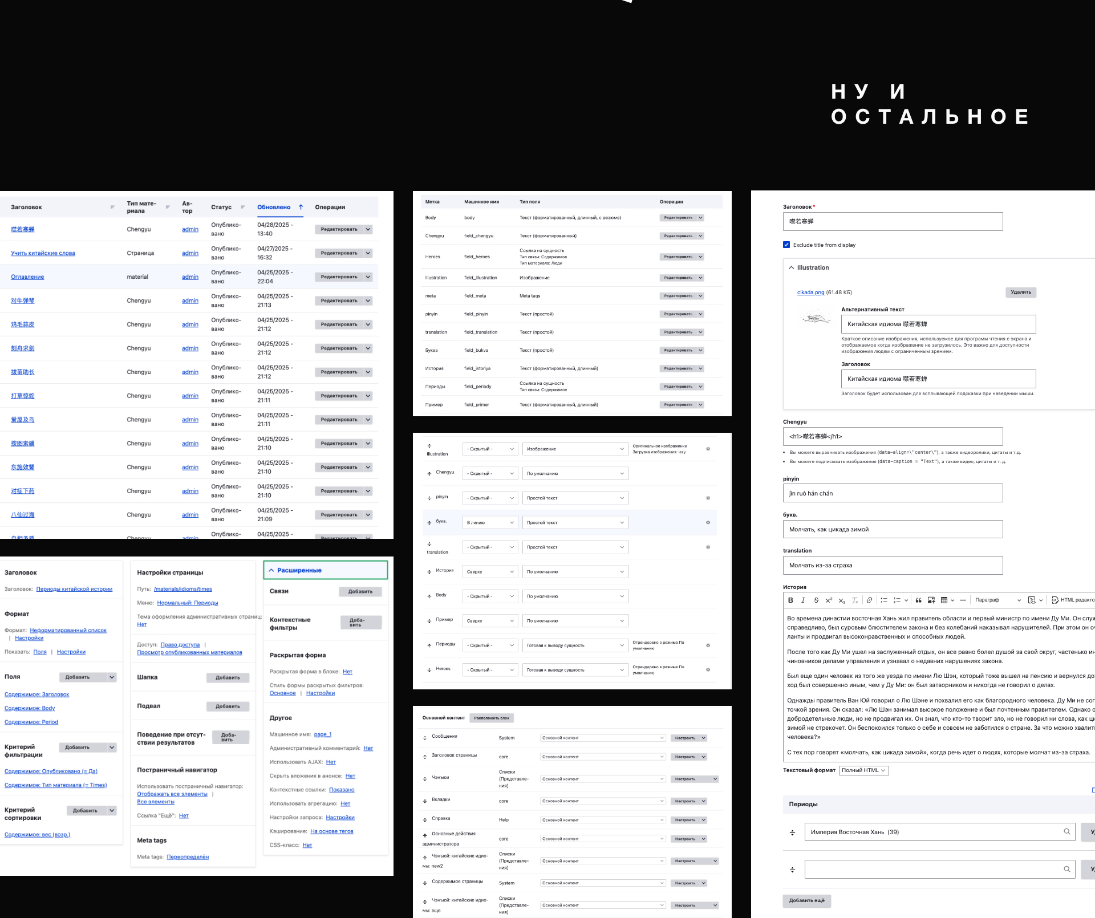Click into the pinyin text field
This screenshot has height=918, width=1095.
[892, 493]
